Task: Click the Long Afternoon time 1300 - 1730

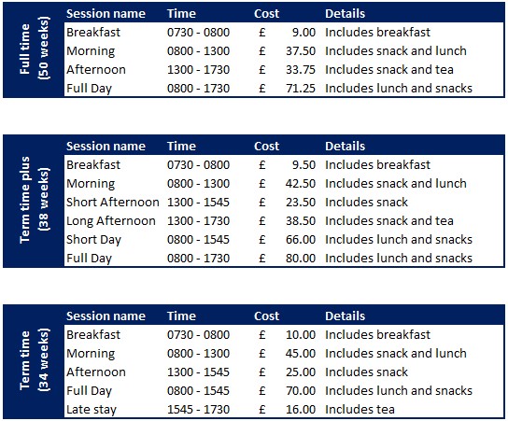Action: [x=198, y=221]
